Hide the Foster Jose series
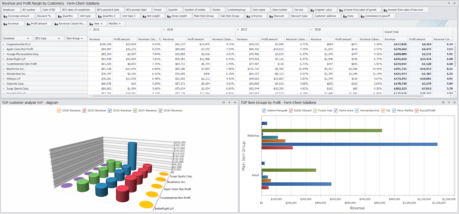Image resolution: width=459 pixels, height=214 pixels. coord(315,110)
